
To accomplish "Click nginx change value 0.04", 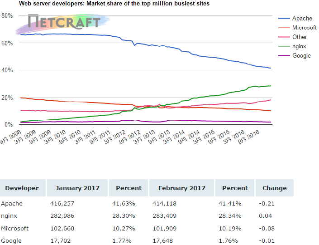I will point(265,216).
